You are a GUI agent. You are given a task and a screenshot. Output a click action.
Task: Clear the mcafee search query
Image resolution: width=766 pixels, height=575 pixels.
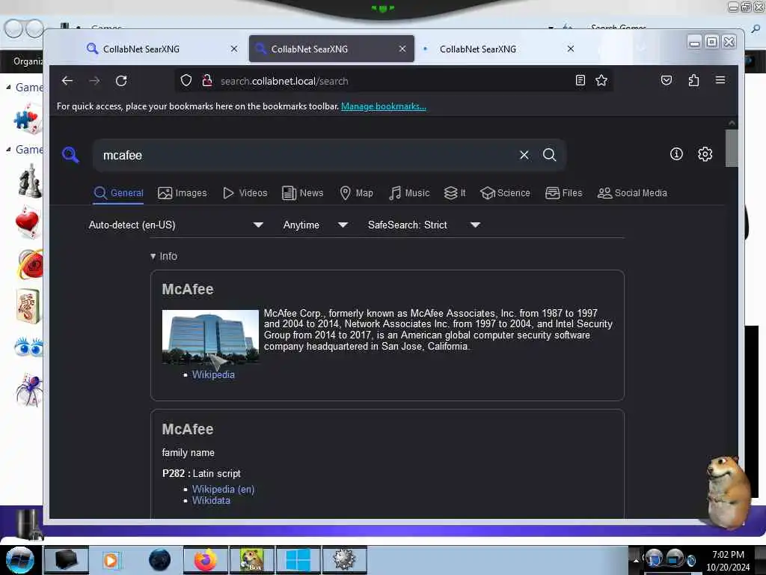pyautogui.click(x=524, y=155)
